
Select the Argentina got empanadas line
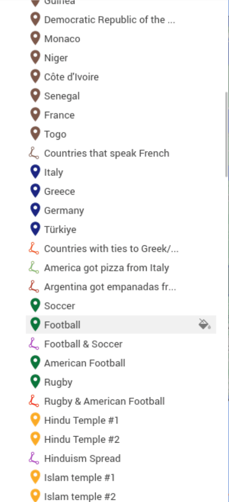(x=121, y=286)
